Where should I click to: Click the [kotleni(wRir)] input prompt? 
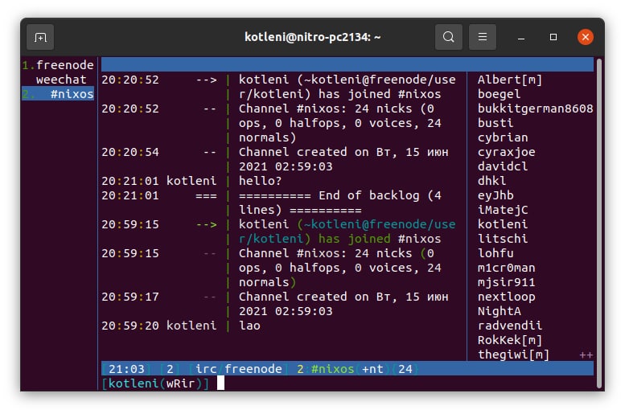click(155, 383)
